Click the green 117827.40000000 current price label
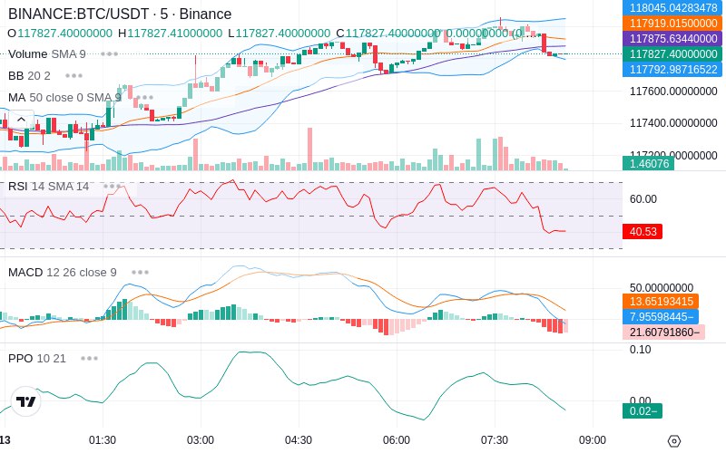Viewport: 726px width, 453px height. tap(672, 54)
